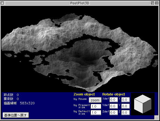
Task: Click the Z rotation value field
Action: (x=126, y=113)
